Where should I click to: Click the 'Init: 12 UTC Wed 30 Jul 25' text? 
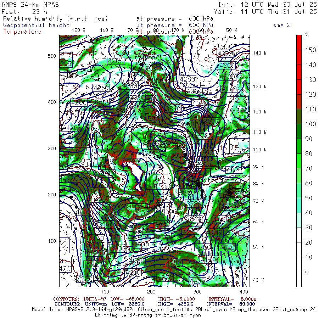coord(267,5)
